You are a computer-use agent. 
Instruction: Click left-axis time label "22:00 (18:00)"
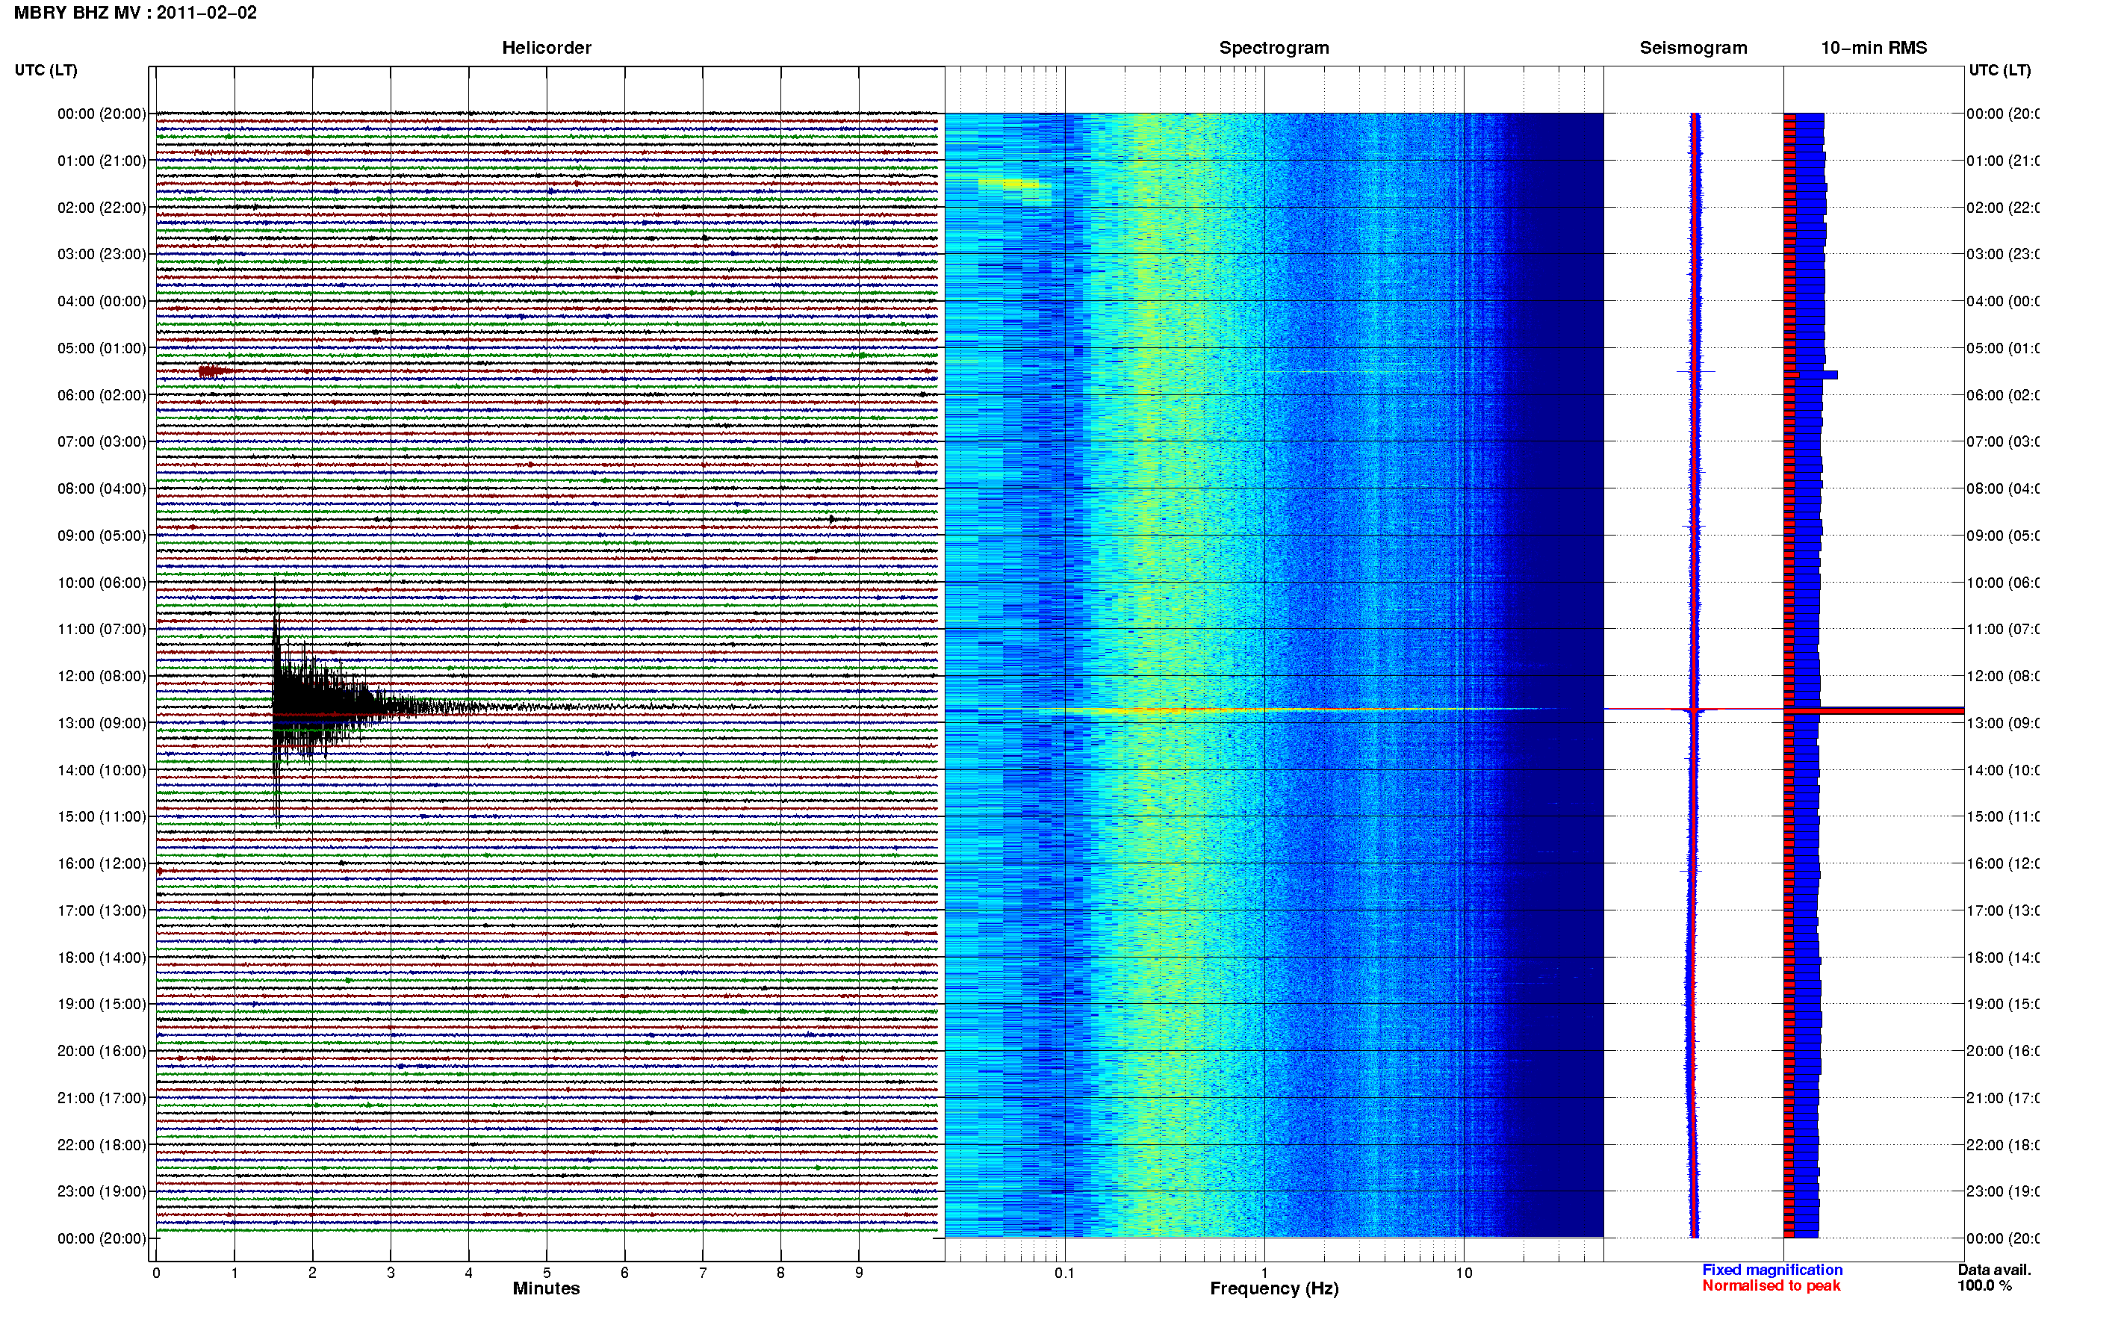[102, 1144]
